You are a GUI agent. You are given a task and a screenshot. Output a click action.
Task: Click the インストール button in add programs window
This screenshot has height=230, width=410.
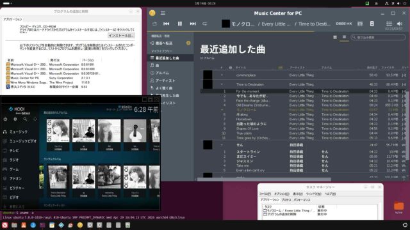tap(121, 36)
